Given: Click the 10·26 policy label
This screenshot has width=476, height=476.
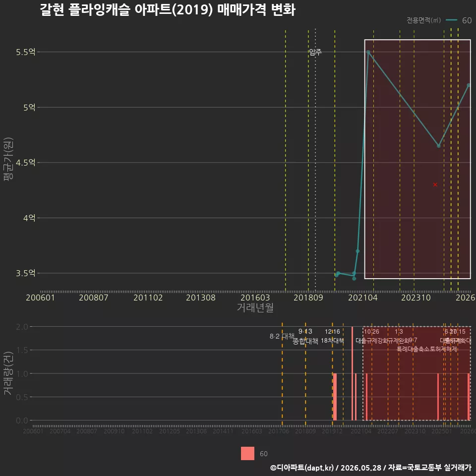Looking at the screenshot, I should 371,332.
